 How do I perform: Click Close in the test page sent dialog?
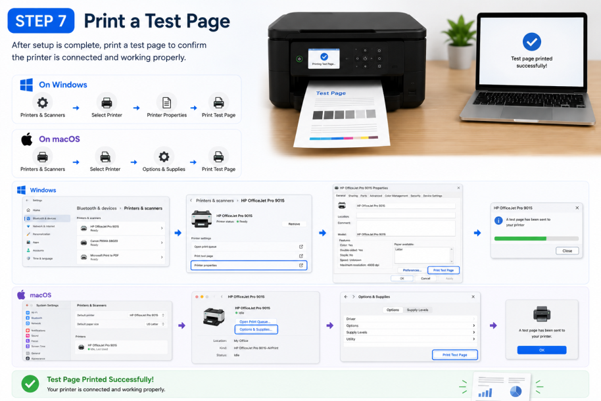coord(567,250)
